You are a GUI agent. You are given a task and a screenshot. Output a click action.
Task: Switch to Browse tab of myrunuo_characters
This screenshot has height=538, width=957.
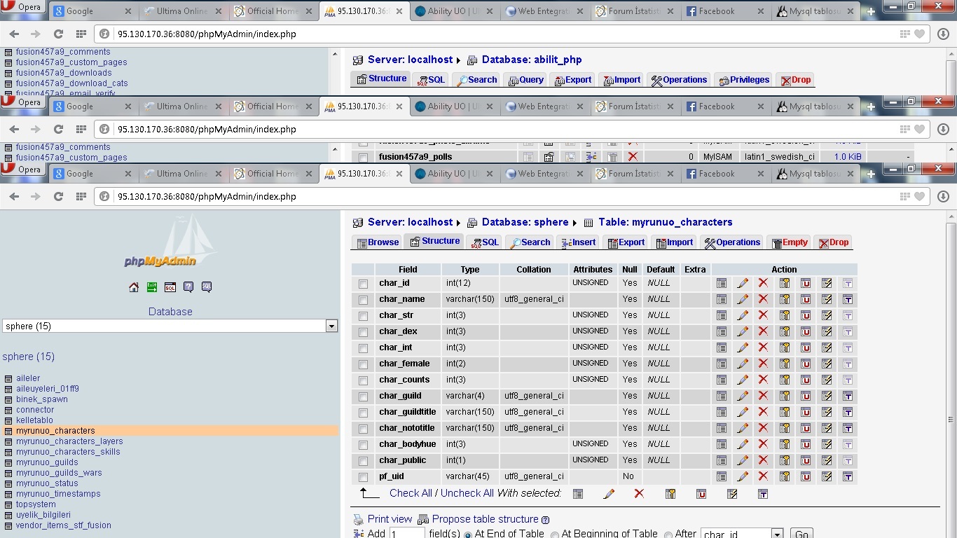click(x=378, y=242)
